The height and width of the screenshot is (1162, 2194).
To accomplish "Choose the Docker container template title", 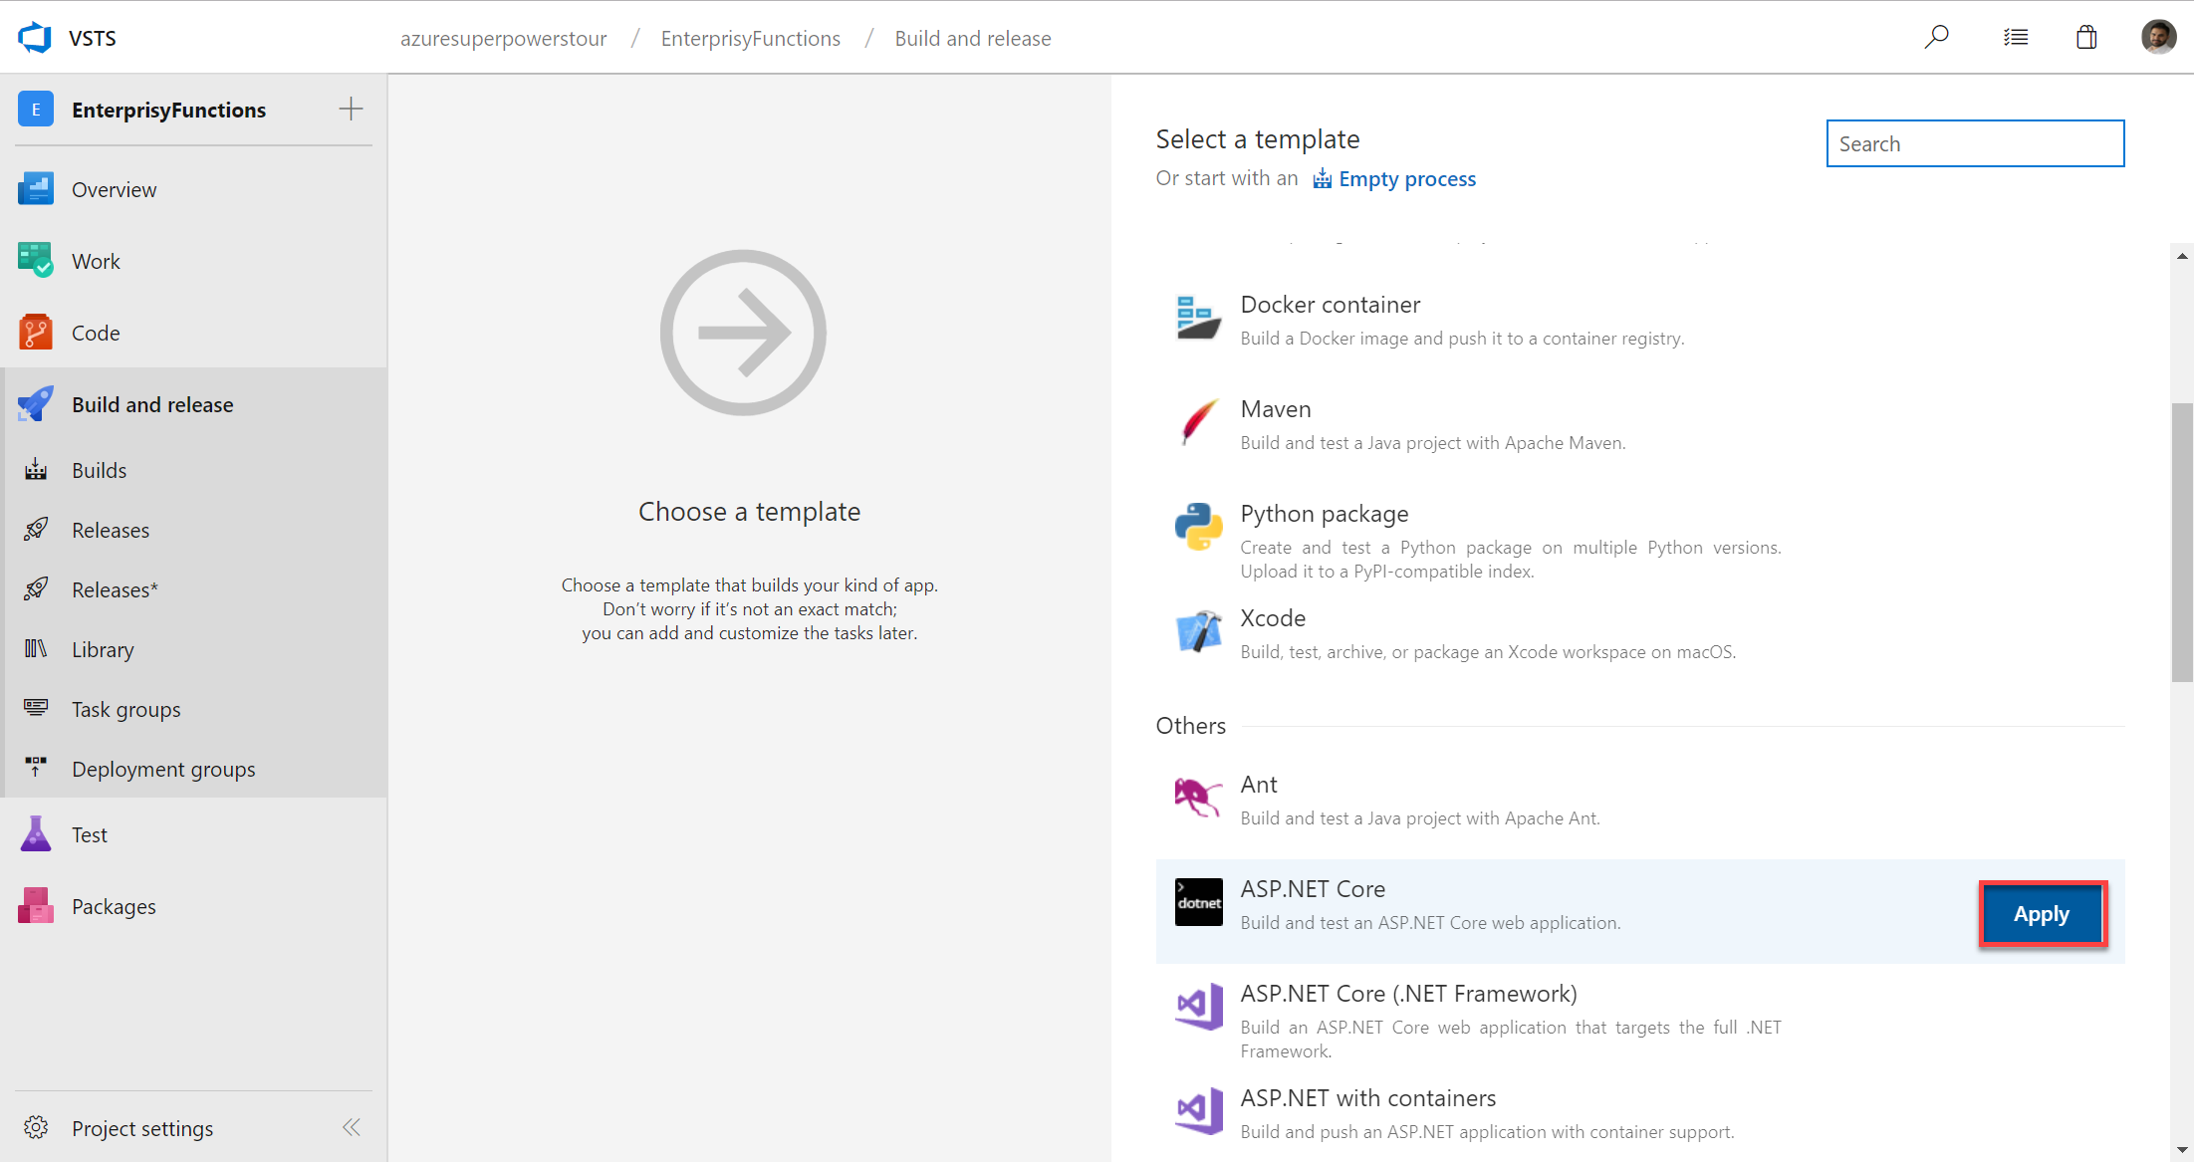I will tap(1331, 304).
